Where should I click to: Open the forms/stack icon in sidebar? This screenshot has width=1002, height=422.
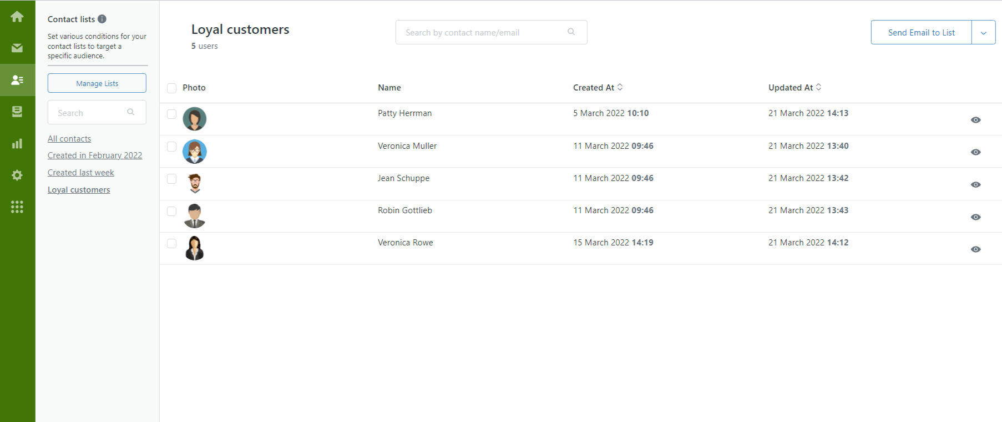(x=17, y=112)
